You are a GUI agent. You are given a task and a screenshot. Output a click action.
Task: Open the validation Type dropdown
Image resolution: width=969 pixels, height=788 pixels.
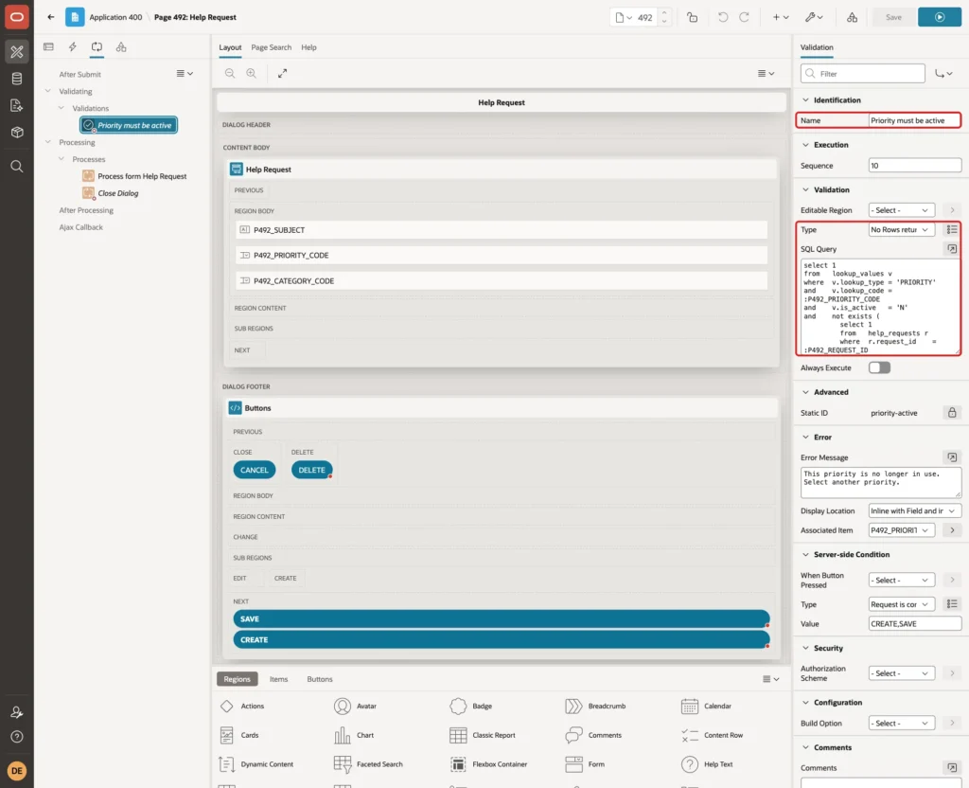click(x=901, y=229)
